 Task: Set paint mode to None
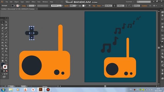point(7,71)
